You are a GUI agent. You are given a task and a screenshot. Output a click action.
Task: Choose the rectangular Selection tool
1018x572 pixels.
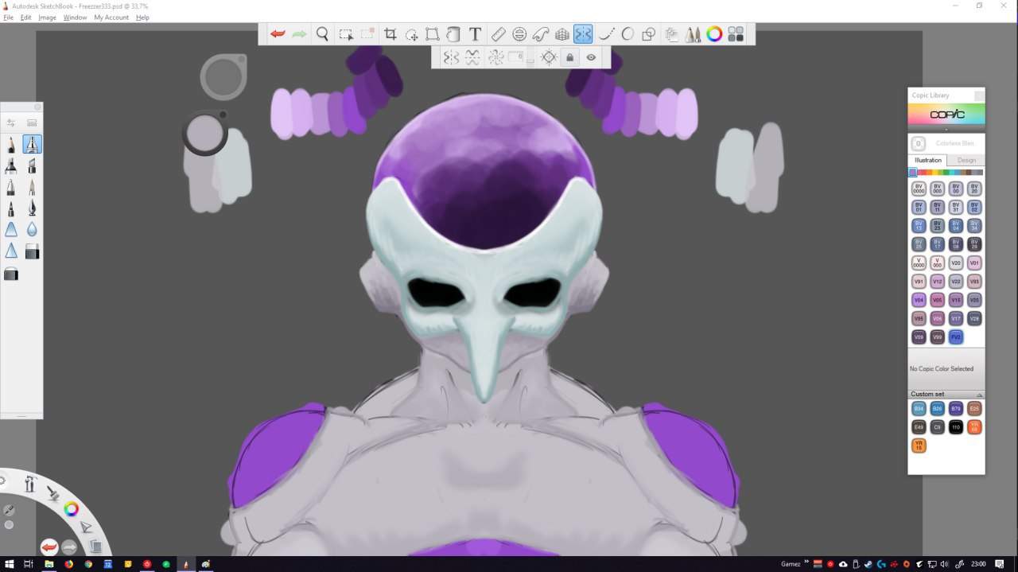tap(346, 34)
